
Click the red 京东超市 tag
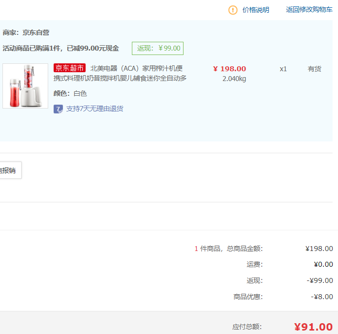[x=69, y=68]
